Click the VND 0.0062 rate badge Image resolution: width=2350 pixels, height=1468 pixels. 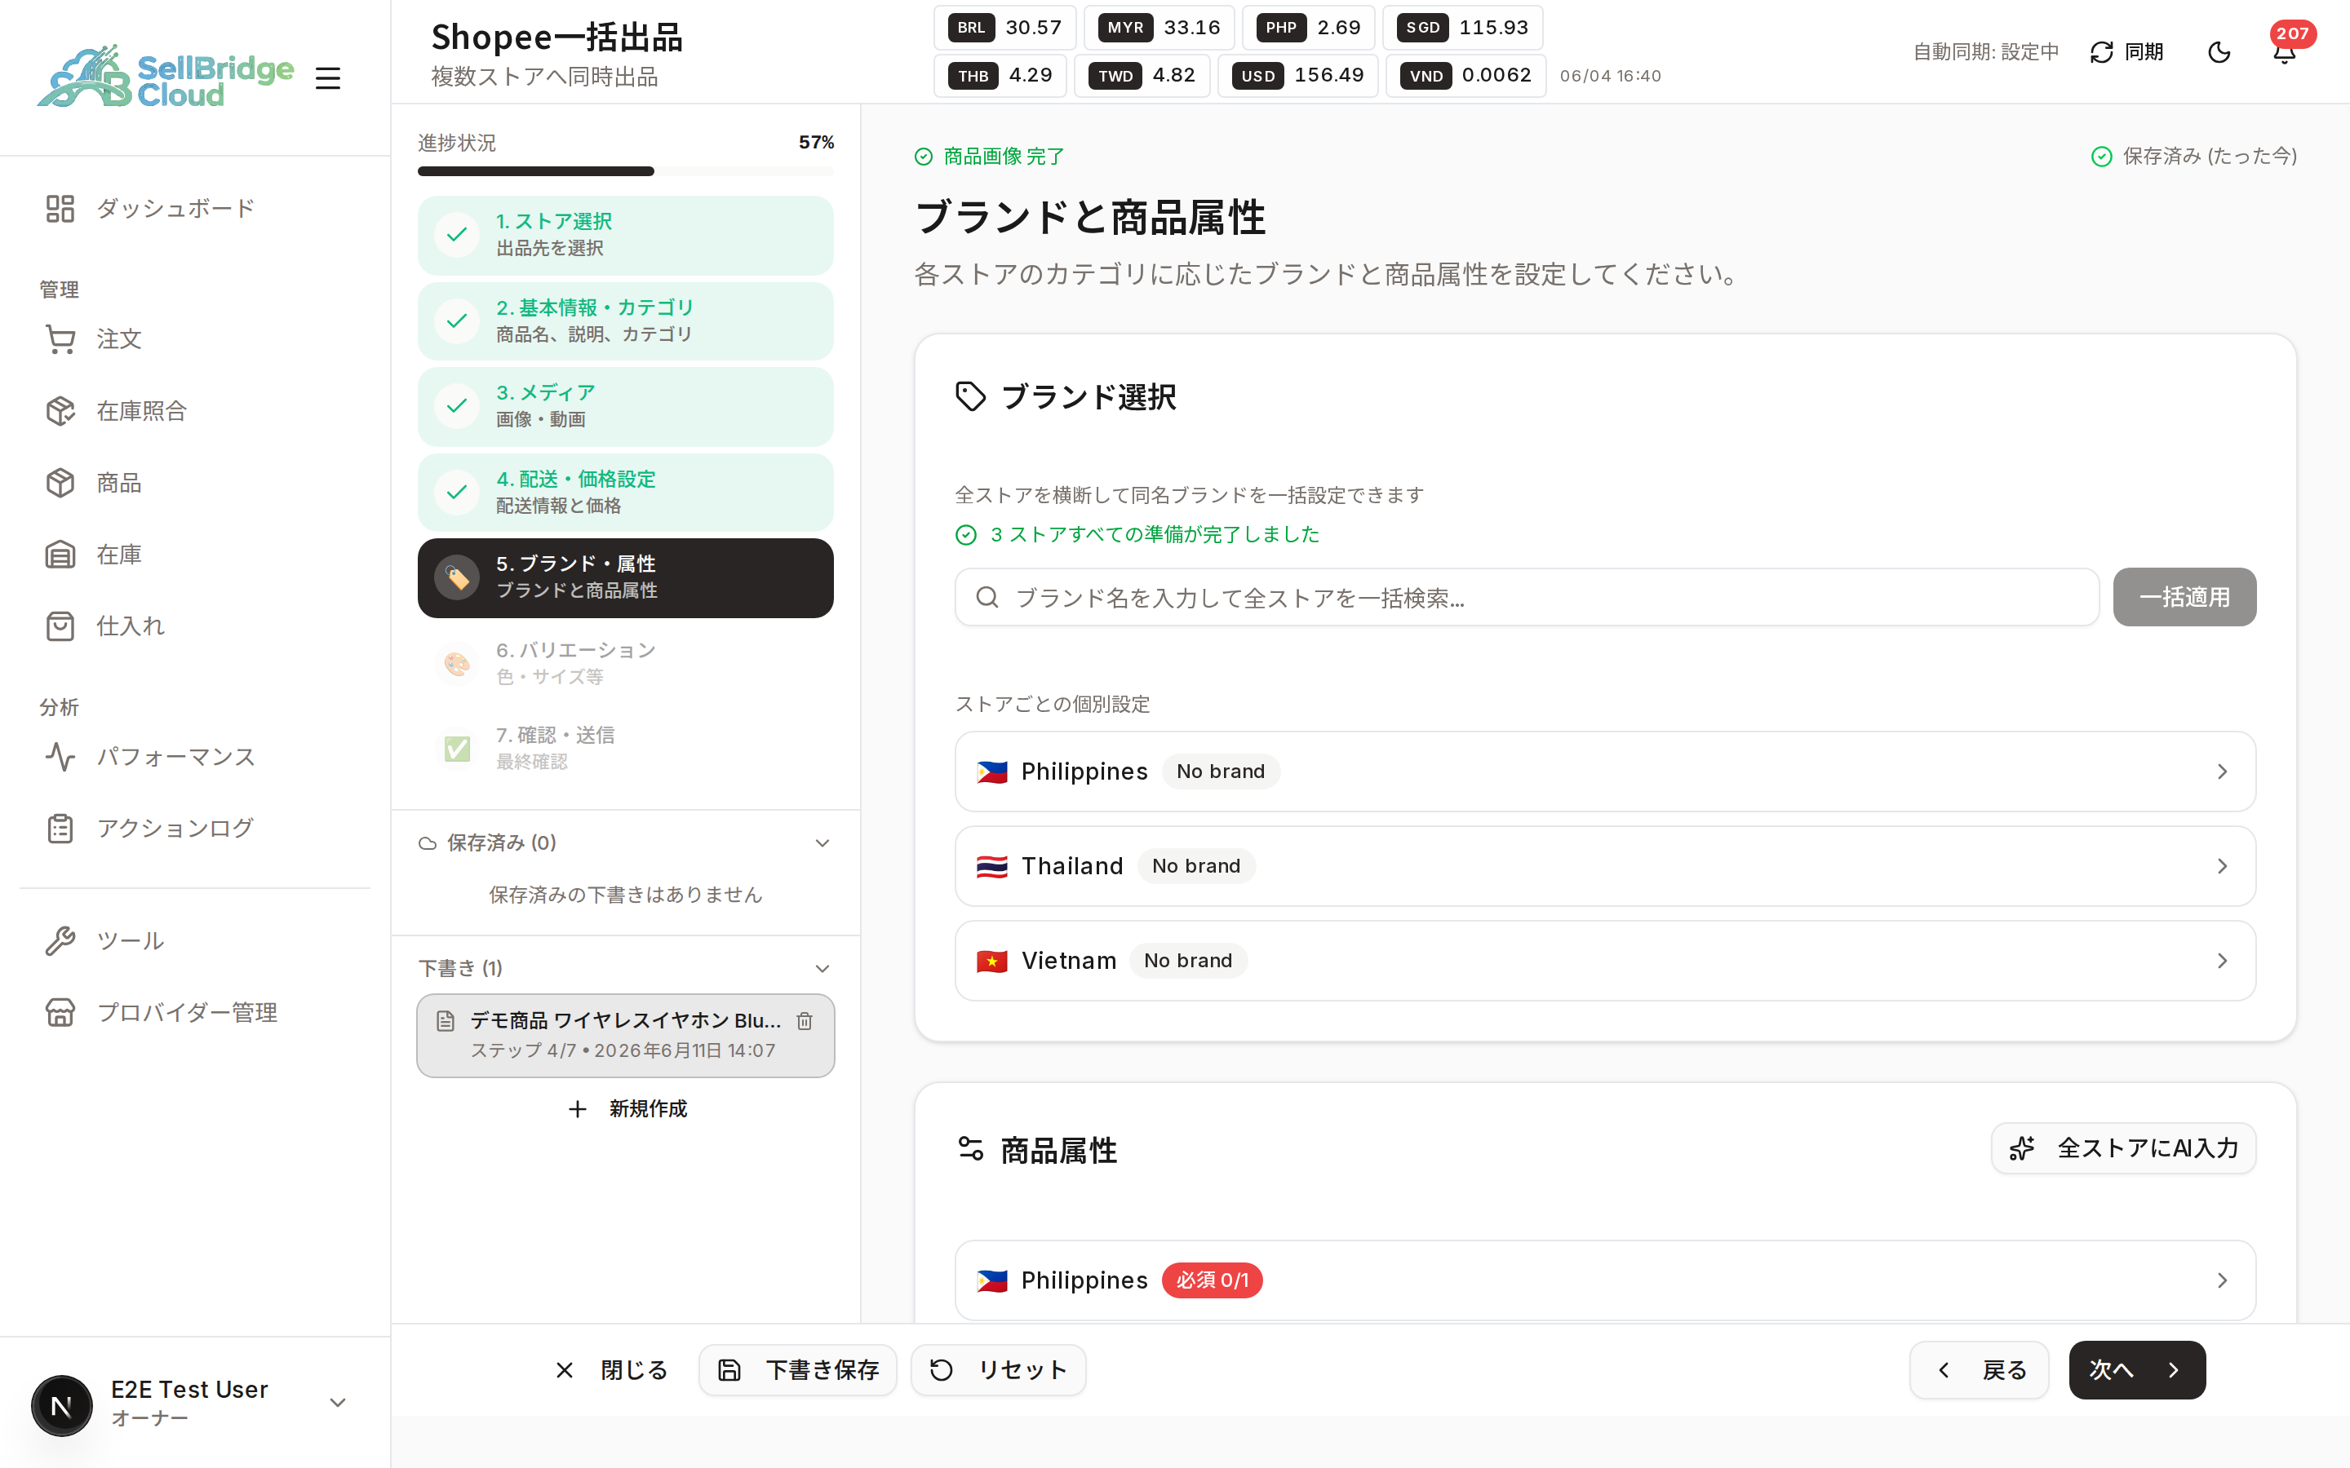tap(1465, 75)
